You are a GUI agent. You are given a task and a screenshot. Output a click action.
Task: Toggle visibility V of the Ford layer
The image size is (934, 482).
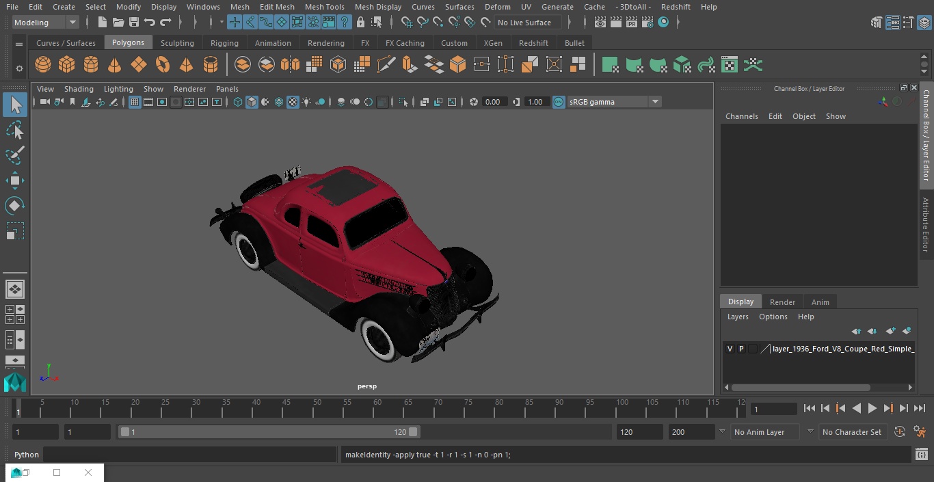click(730, 349)
